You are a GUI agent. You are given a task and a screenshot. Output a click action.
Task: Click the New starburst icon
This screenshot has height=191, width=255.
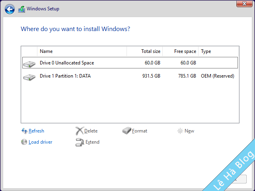180,131
